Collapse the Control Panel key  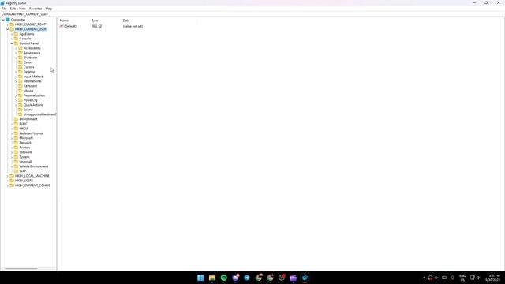[x=12, y=43]
